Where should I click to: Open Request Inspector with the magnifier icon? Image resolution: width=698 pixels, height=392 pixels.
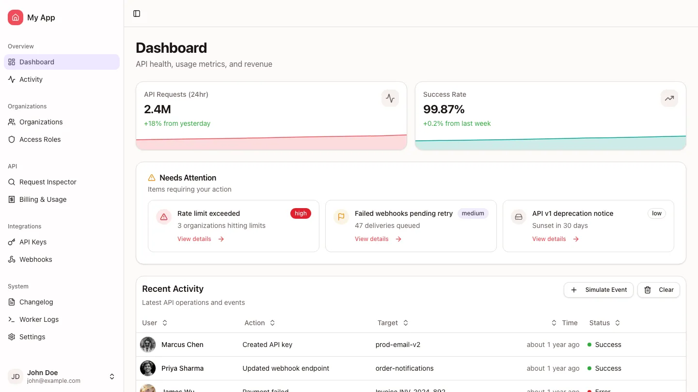[x=12, y=182]
